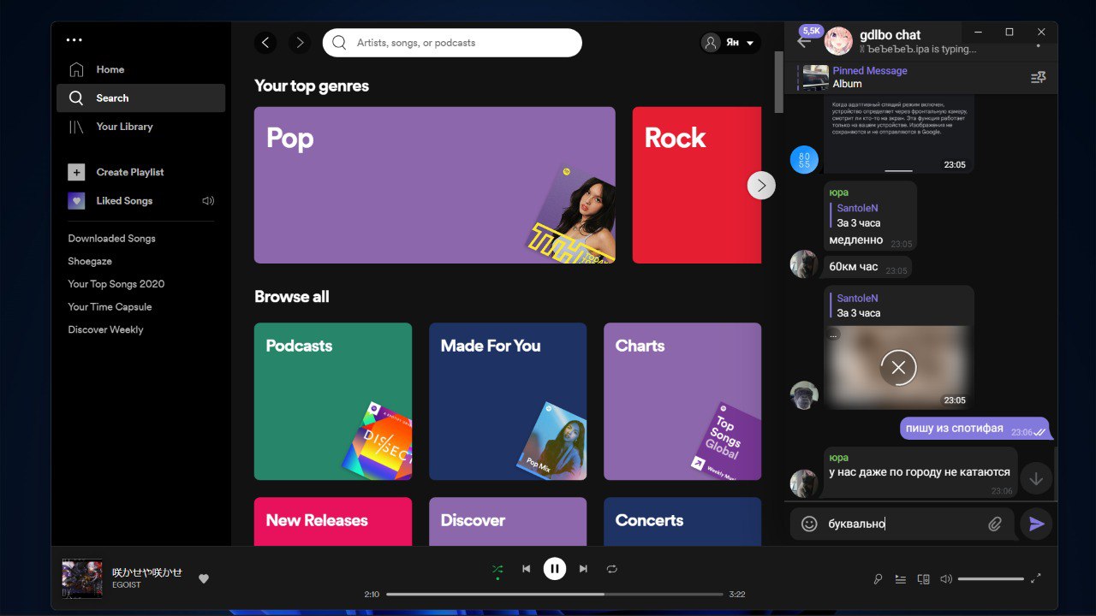Open the Pop genre card
Screen dimensions: 1096x616
[x=435, y=185]
